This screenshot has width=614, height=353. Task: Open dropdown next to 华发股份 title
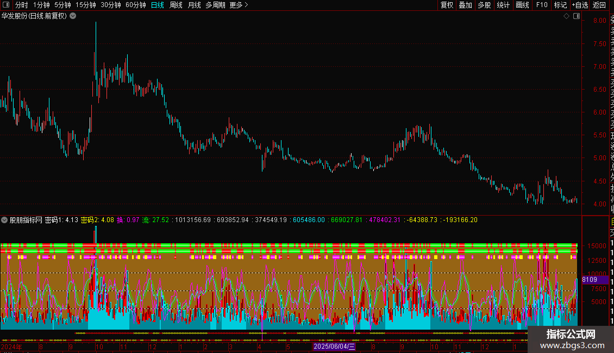(73, 16)
